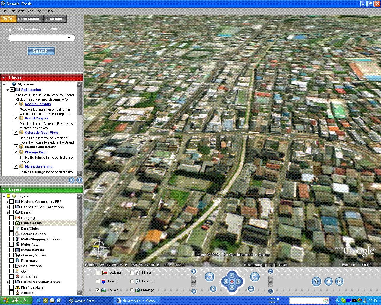Uncheck the Google Campus placemark
381x305 pixels.
pyautogui.click(x=16, y=104)
